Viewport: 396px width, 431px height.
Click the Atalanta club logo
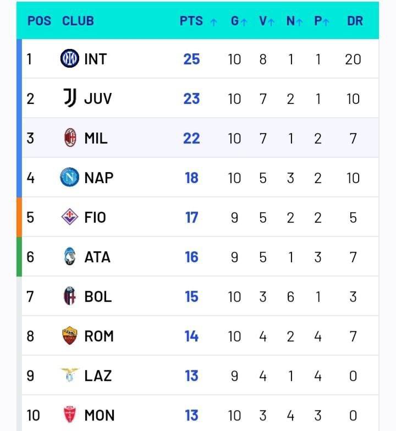pyautogui.click(x=70, y=257)
